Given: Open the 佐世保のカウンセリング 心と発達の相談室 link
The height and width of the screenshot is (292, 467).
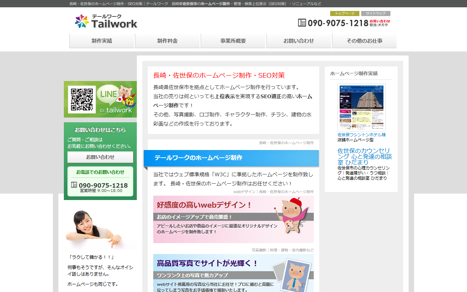Looking at the screenshot, I should (x=364, y=156).
